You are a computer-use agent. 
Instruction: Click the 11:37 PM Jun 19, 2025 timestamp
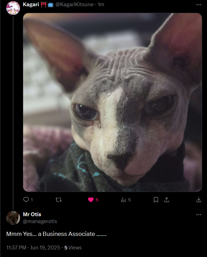tap(33, 248)
